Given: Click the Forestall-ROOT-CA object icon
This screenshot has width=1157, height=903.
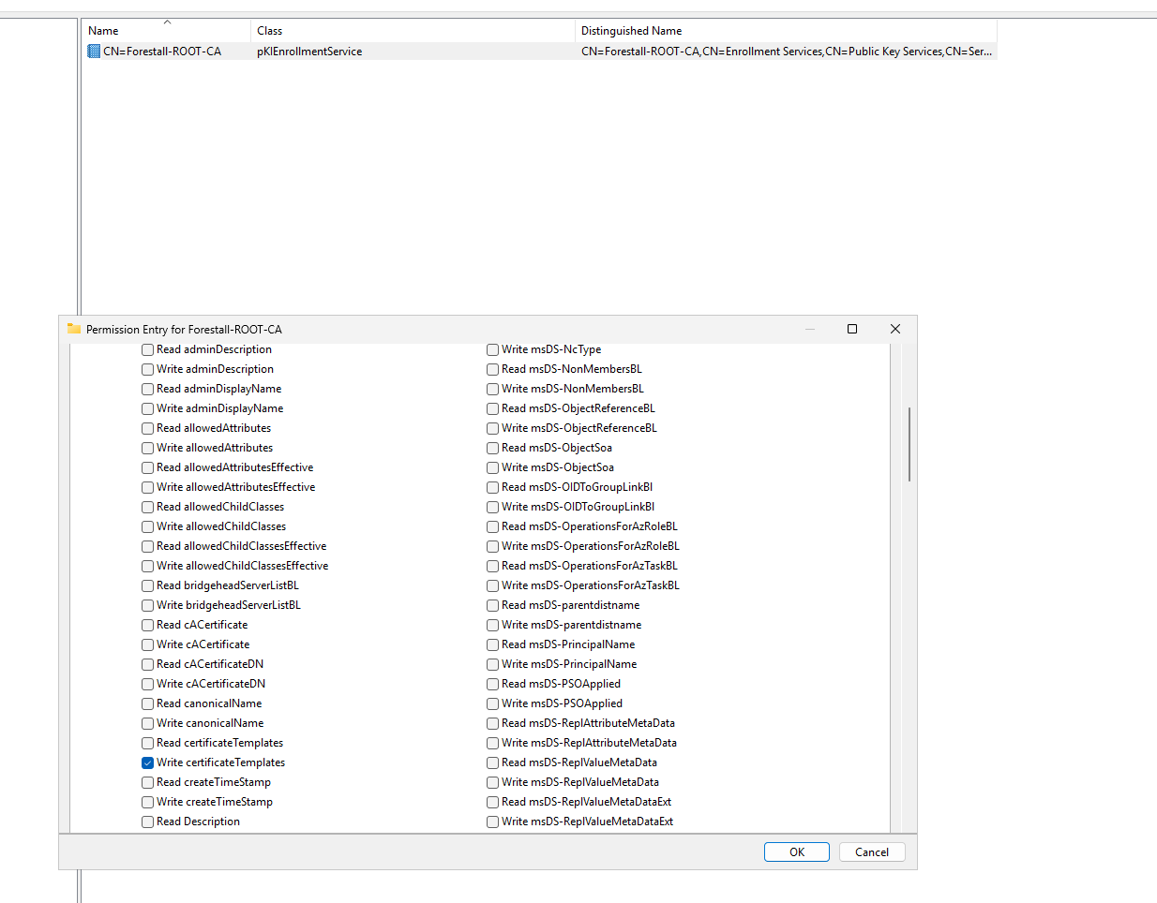Looking at the screenshot, I should tap(94, 52).
